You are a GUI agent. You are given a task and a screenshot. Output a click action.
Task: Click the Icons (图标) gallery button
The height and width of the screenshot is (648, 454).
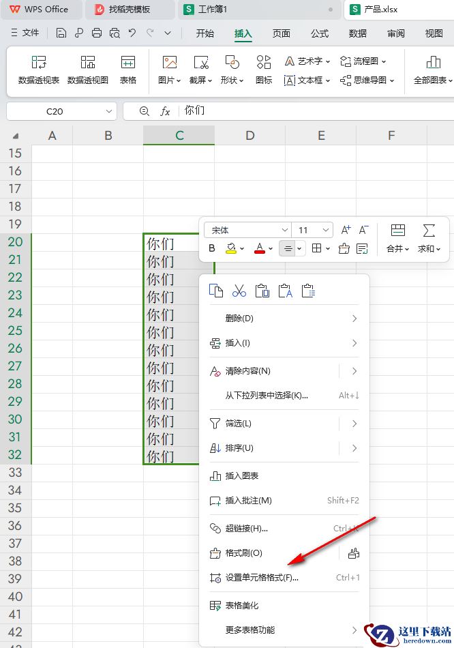[264, 70]
